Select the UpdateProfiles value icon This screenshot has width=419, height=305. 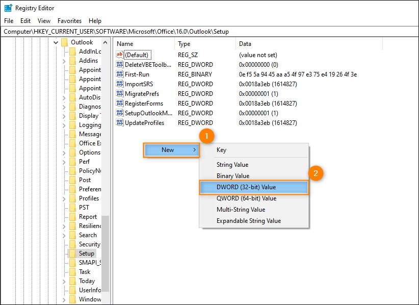tap(119, 123)
